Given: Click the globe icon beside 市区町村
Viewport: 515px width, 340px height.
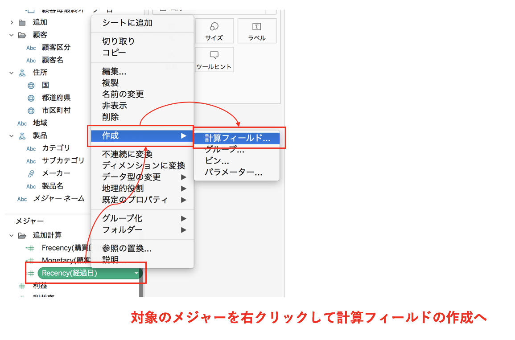Looking at the screenshot, I should [x=31, y=111].
